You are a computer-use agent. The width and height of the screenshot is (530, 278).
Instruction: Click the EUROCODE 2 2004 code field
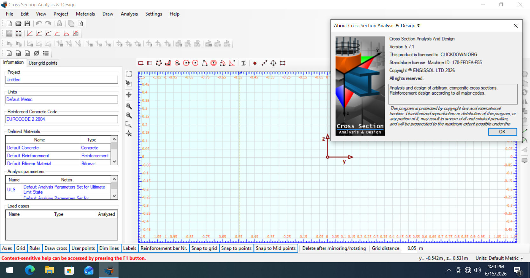[62, 119]
